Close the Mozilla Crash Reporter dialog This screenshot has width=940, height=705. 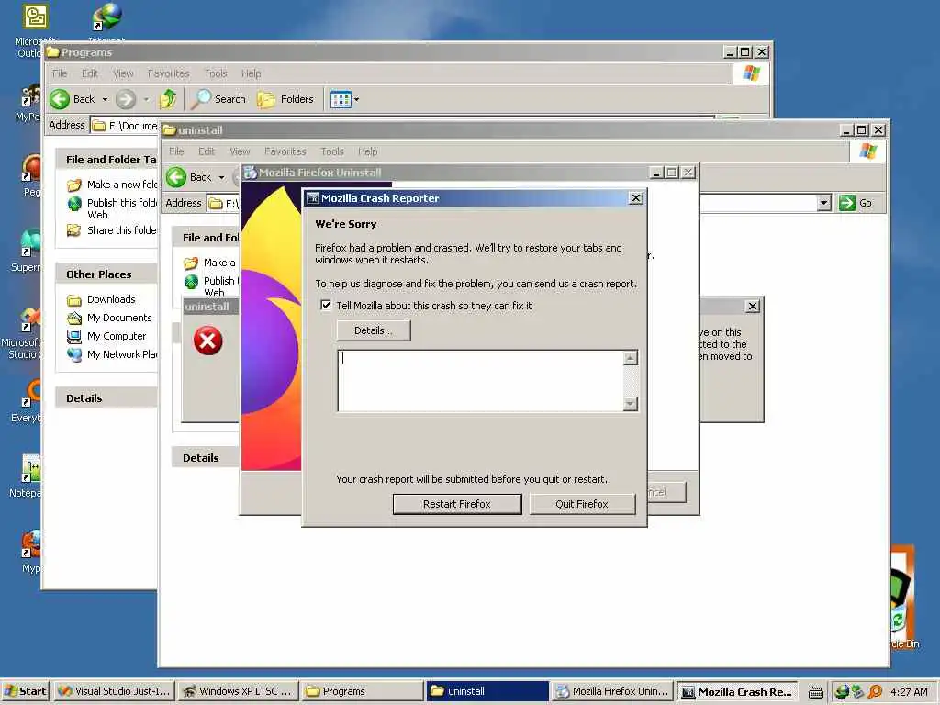coord(636,198)
